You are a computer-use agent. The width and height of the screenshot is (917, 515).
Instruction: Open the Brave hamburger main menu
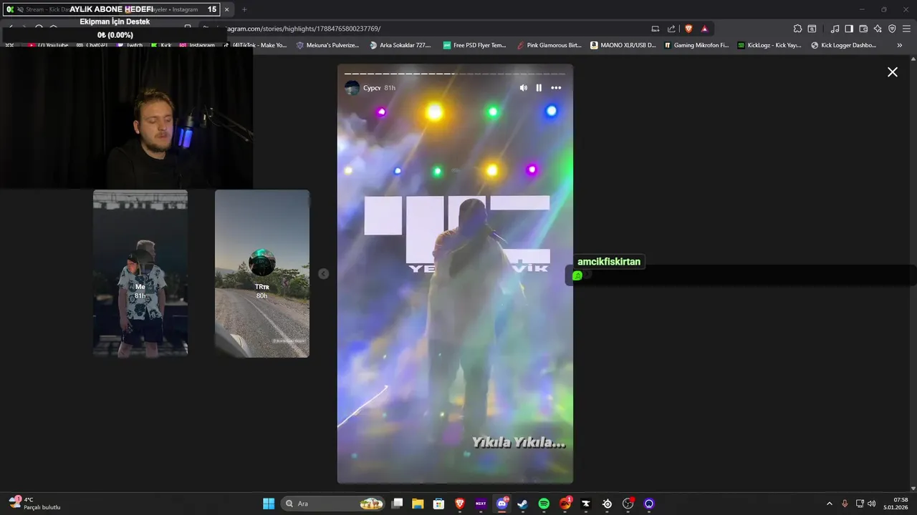(x=906, y=29)
